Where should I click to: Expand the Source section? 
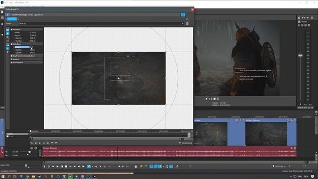point(11,59)
